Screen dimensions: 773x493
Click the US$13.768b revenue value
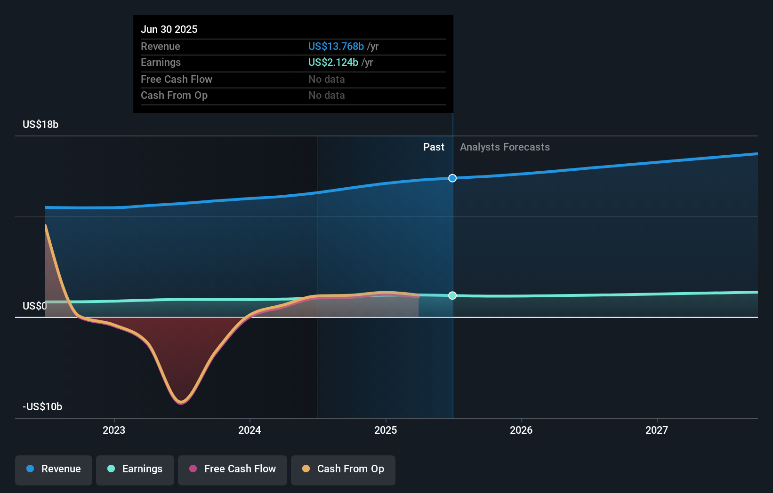tap(336, 46)
